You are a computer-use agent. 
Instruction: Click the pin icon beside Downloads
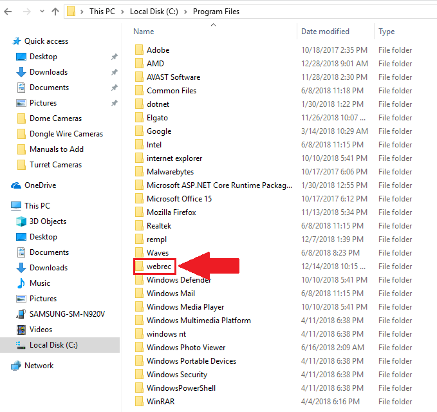coord(115,72)
